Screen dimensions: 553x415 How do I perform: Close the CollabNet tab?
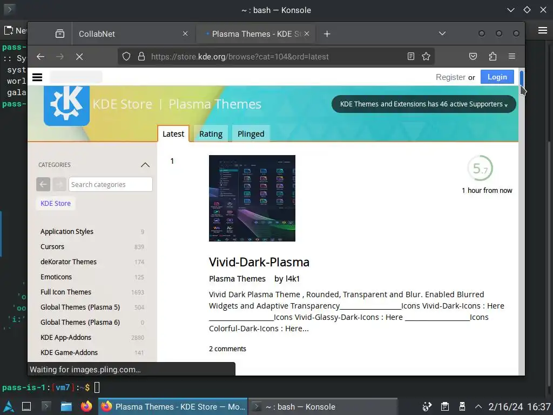pyautogui.click(x=185, y=34)
